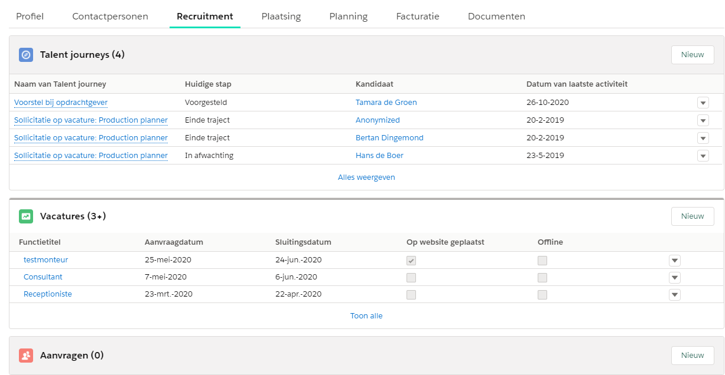The image size is (725, 375).
Task: Toggle 'Op website geplaatst' checkbox for Consultant
Action: [x=411, y=278]
